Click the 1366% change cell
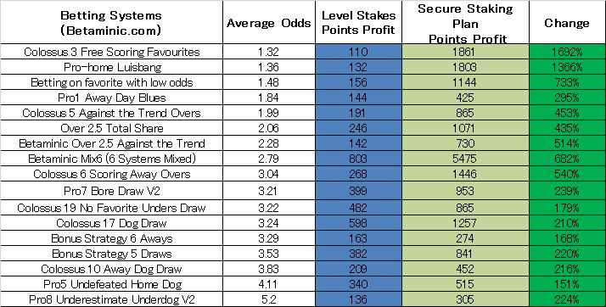This screenshot has width=606, height=307. coord(567,67)
